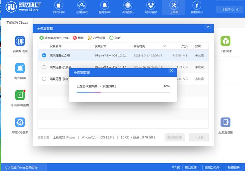Sort by 备份时间 dropdown arrow
The height and width of the screenshot is (171, 245).
coord(165,46)
